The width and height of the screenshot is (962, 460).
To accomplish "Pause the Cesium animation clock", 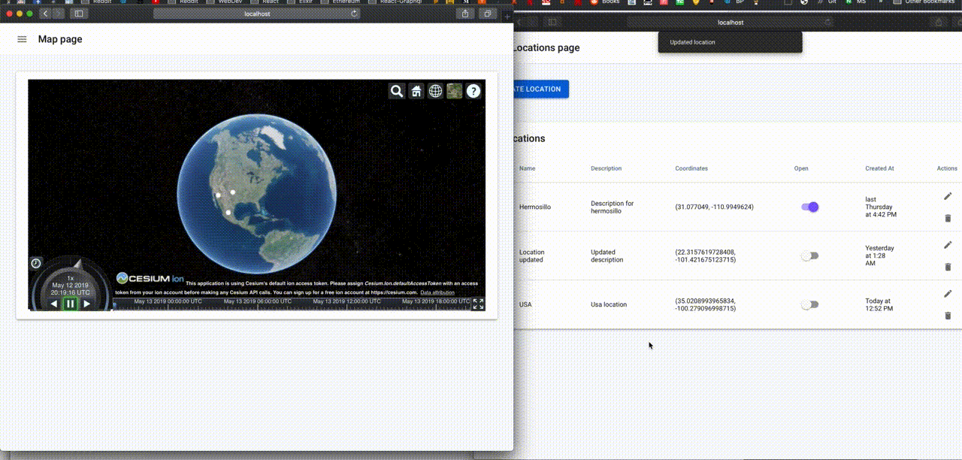I will tap(70, 304).
